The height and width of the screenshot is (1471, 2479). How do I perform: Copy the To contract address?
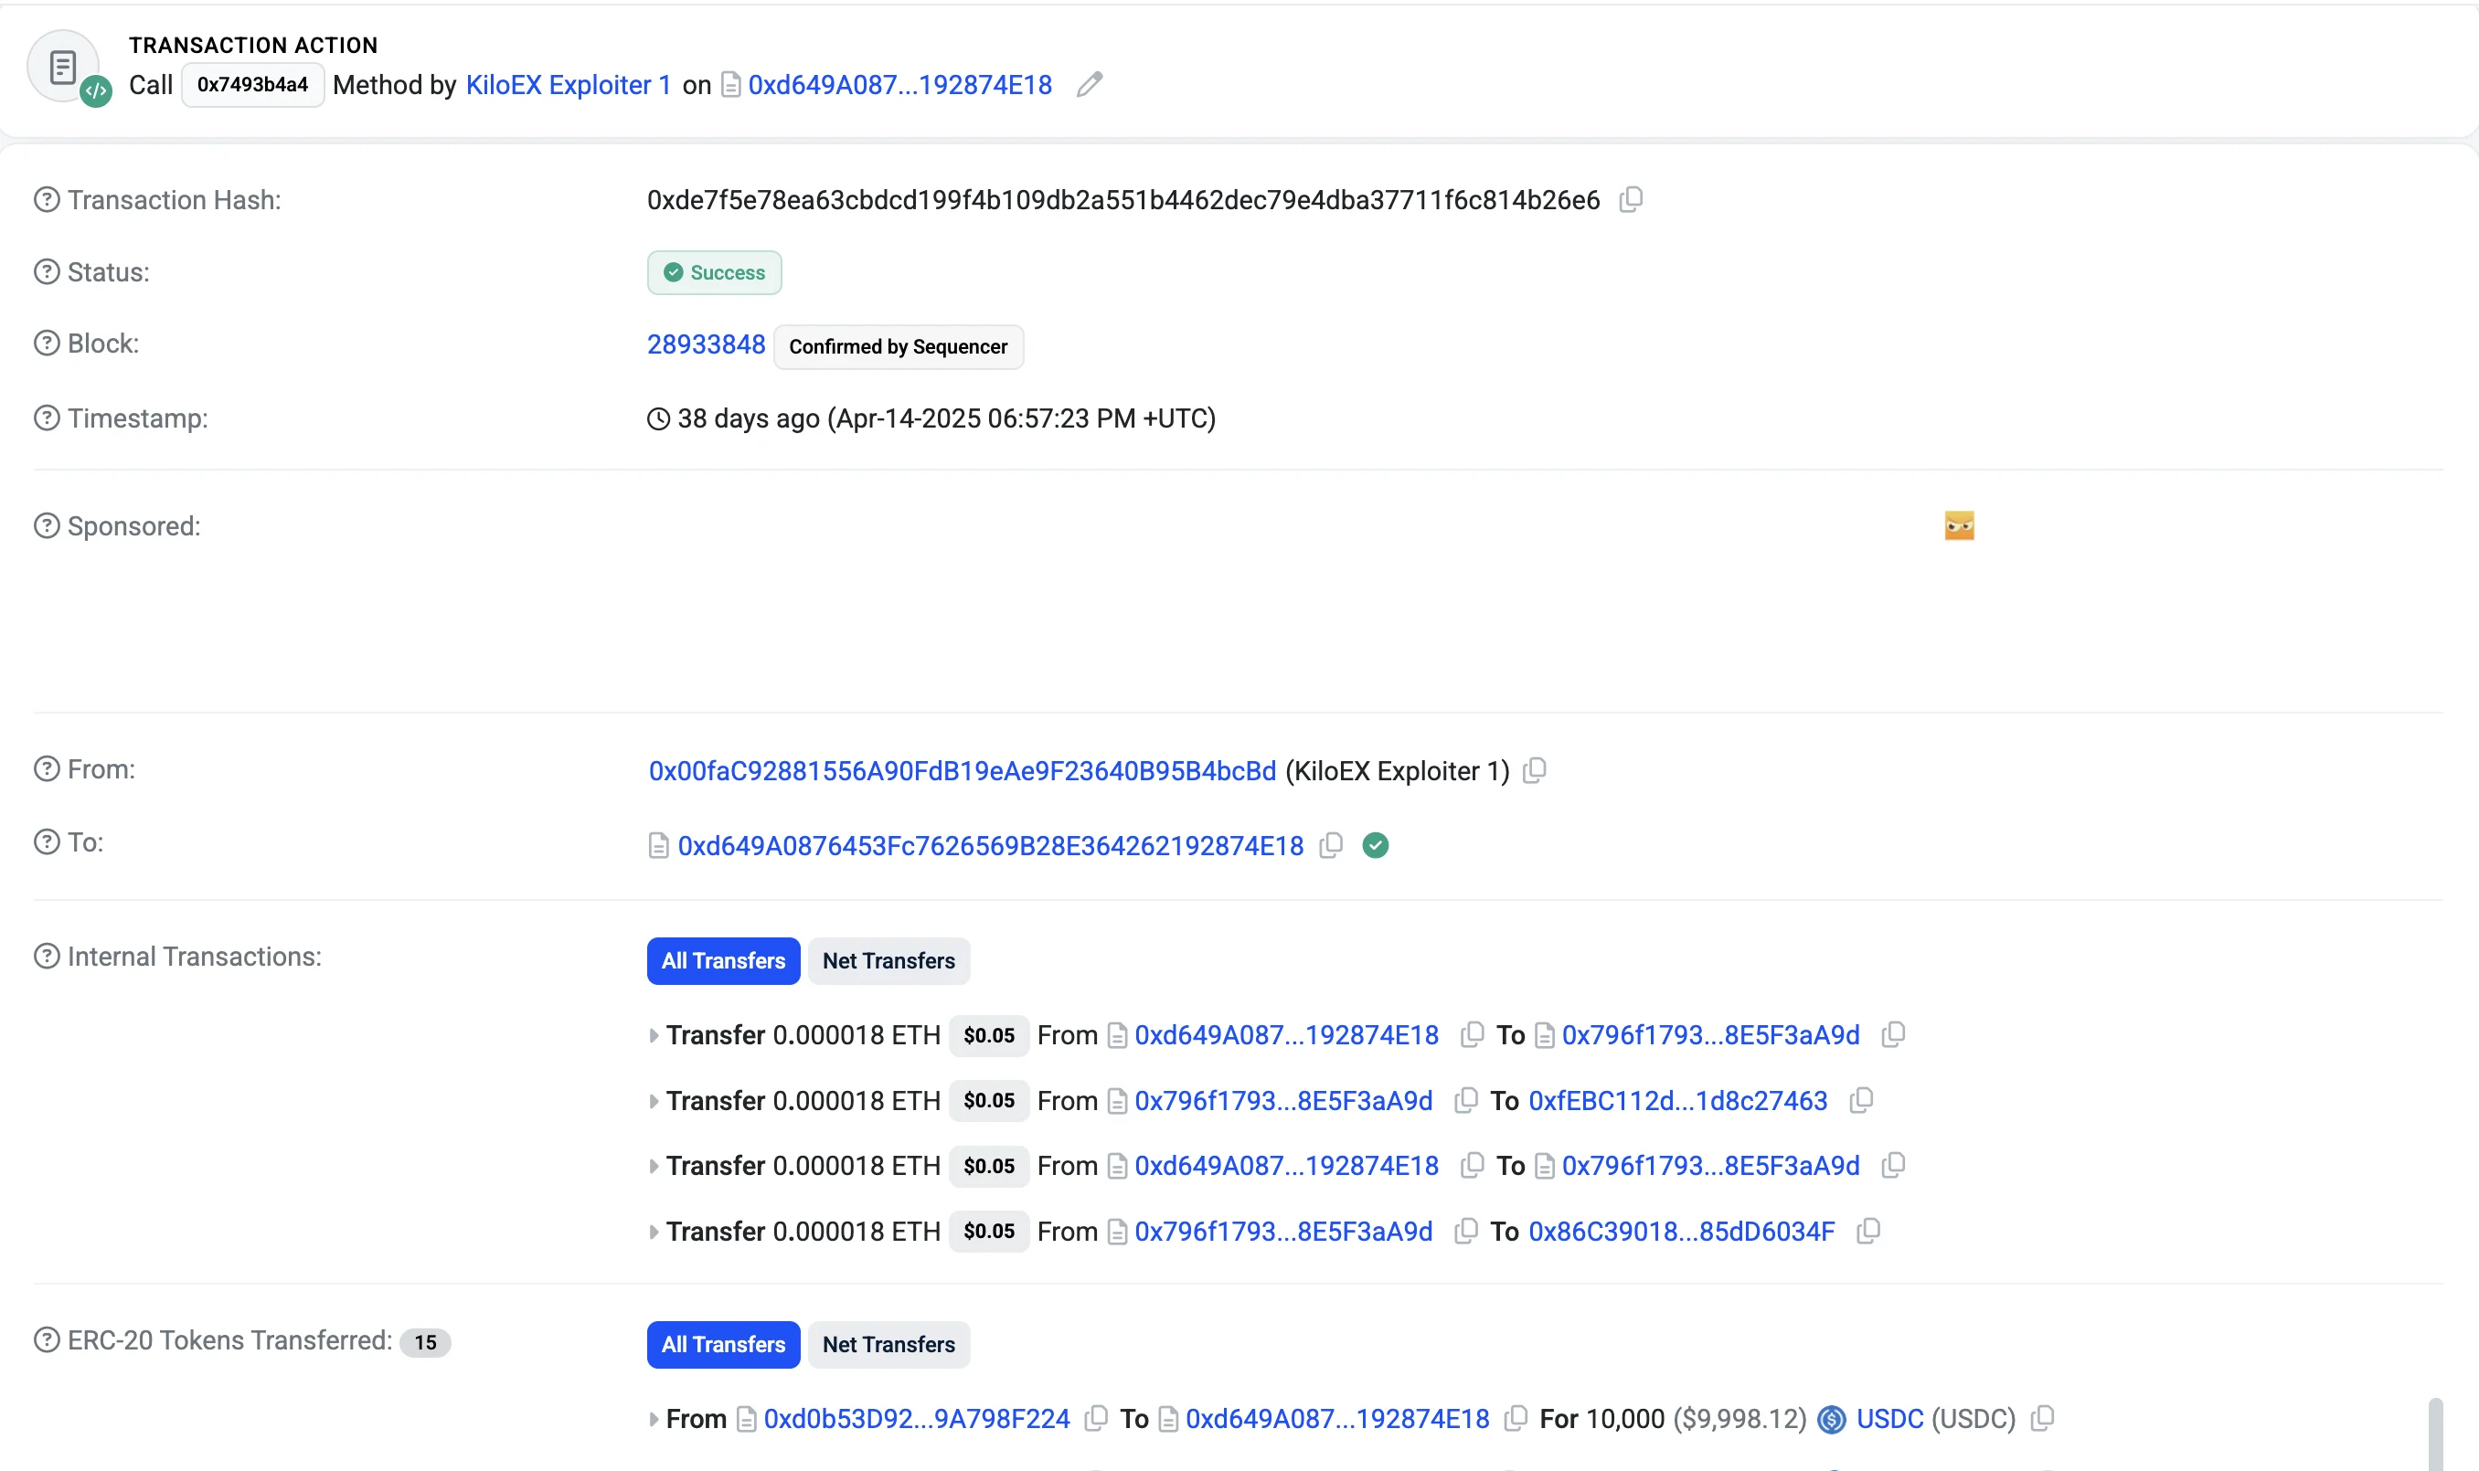click(x=1331, y=845)
